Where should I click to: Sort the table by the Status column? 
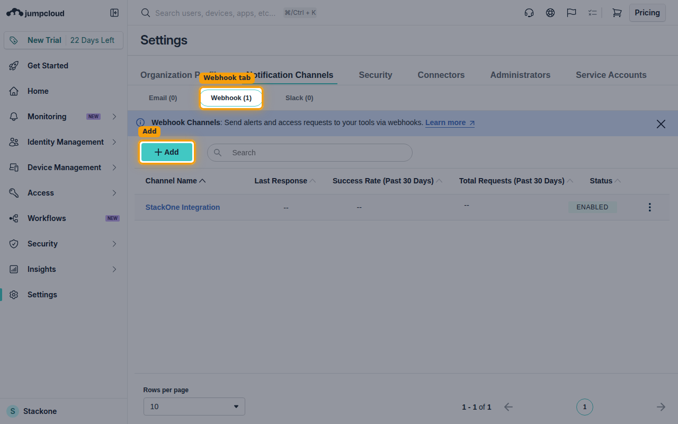pos(605,181)
